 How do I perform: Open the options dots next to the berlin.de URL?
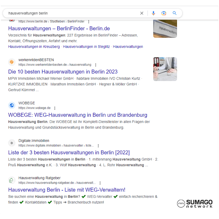[x=89, y=22]
